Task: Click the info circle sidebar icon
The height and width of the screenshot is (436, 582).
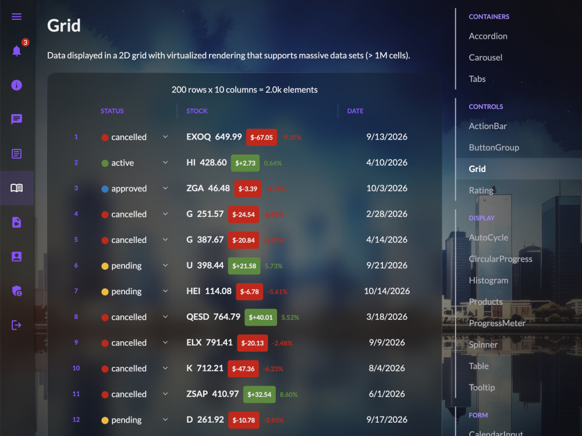Action: (16, 85)
